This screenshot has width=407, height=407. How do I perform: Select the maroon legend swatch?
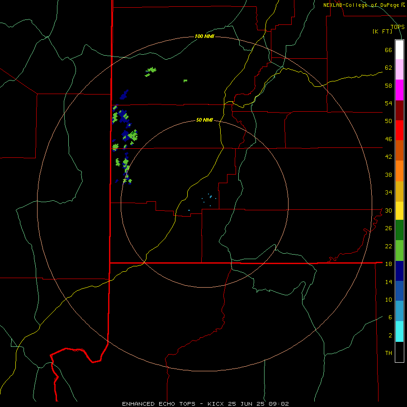coord(399,110)
